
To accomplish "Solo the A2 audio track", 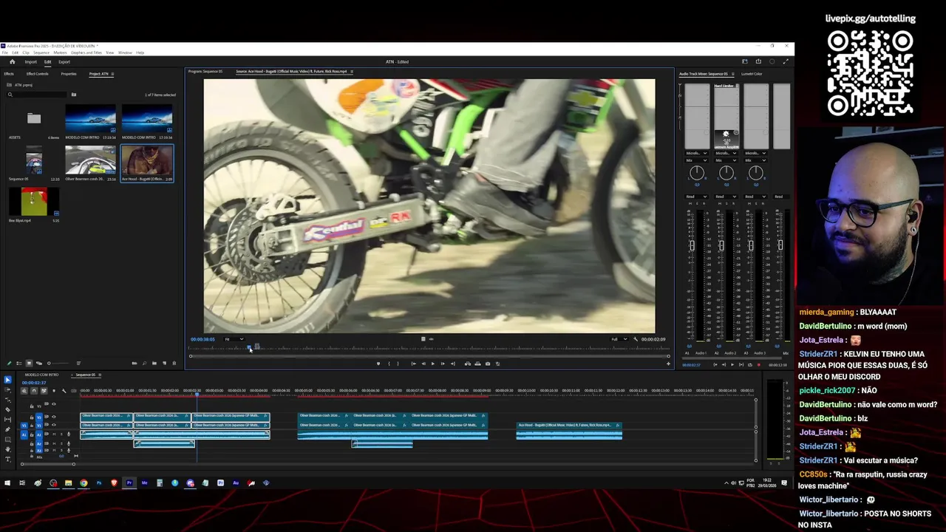I will click(61, 443).
